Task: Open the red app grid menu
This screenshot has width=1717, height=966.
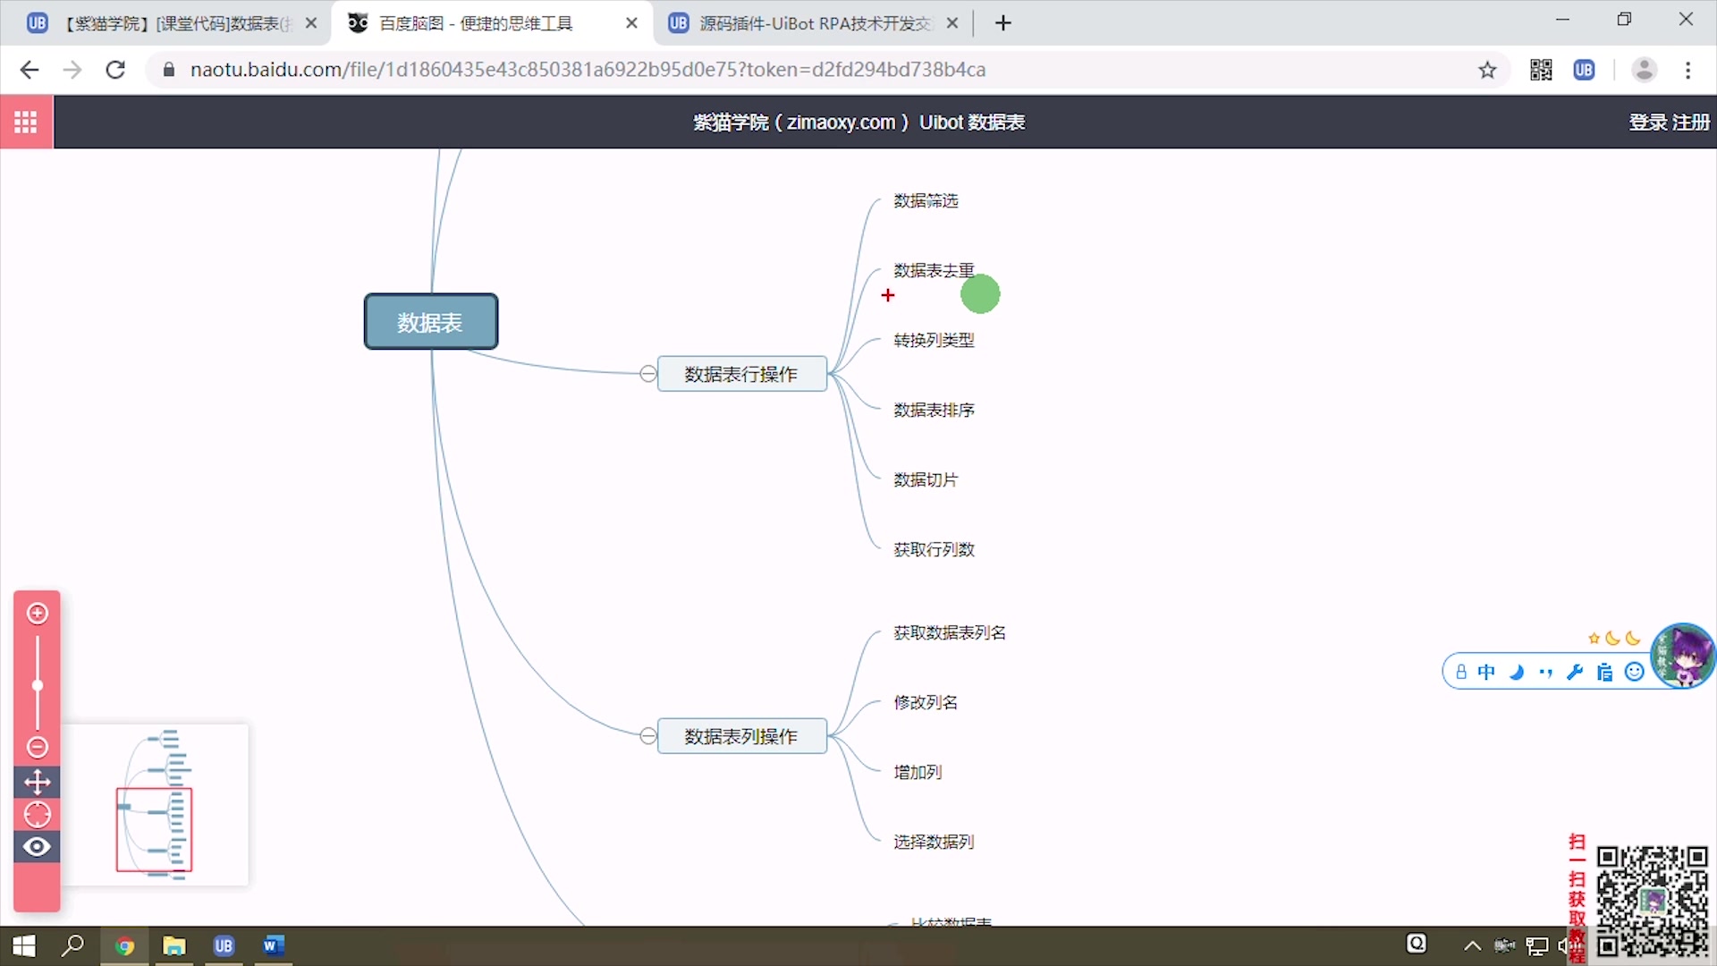Action: tap(26, 122)
